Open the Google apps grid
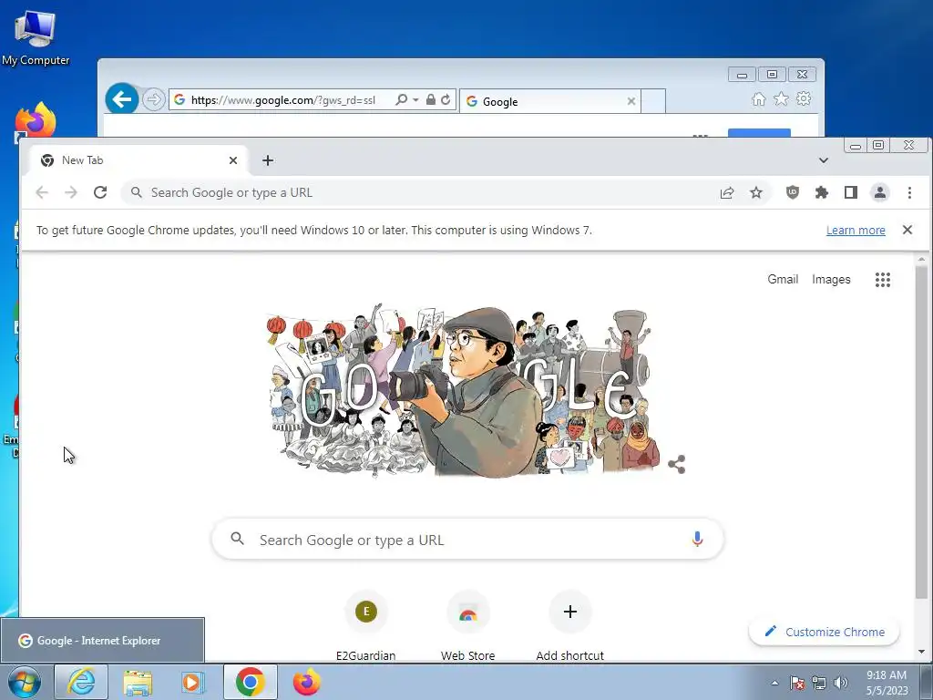The width and height of the screenshot is (933, 700). point(882,280)
